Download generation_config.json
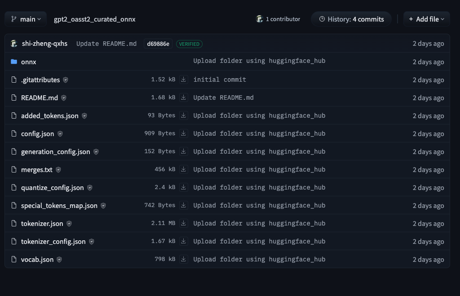Viewport: 460px width, 296px height. click(184, 151)
